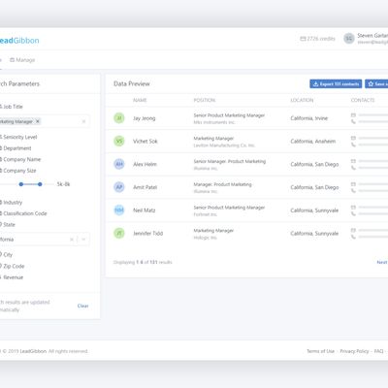Image resolution: width=388 pixels, height=388 pixels.
Task: Click the Job Title tag input field
Action: [45, 121]
